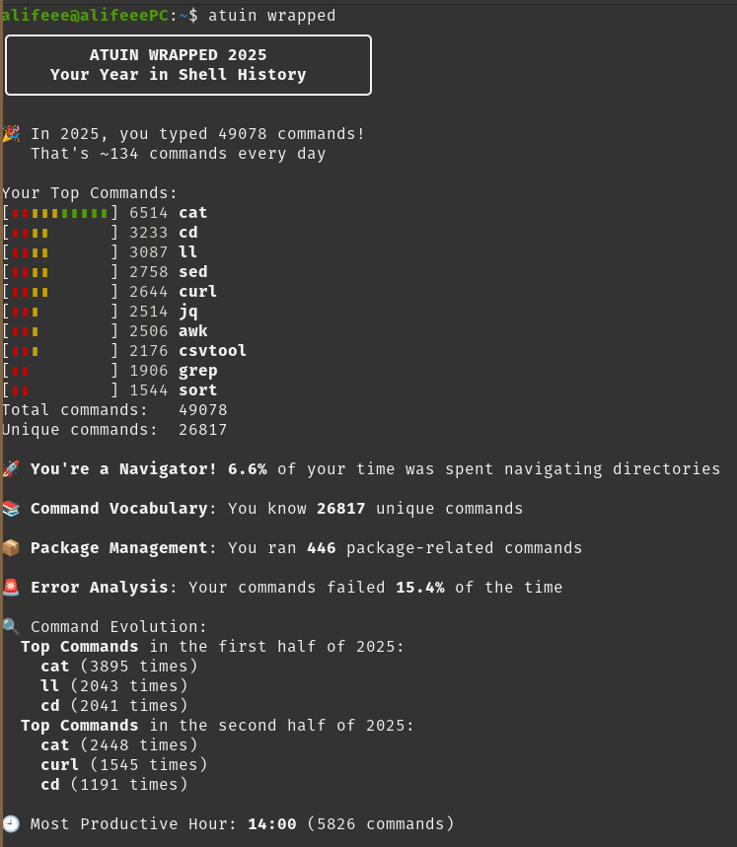Click 'curl (1545 times)' in second half

pyautogui.click(x=124, y=764)
